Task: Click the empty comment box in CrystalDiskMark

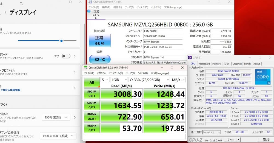Action: click(135, 136)
